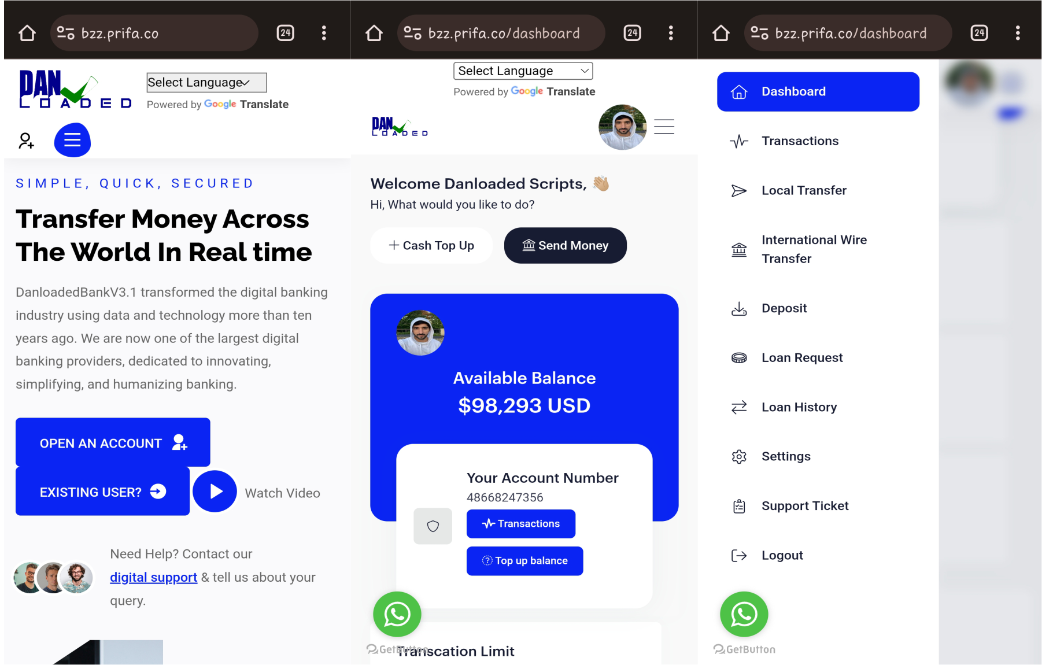Screen dimensions: 1042x665
Task: Expand Select Language dropdown on the landing page
Action: coord(206,83)
